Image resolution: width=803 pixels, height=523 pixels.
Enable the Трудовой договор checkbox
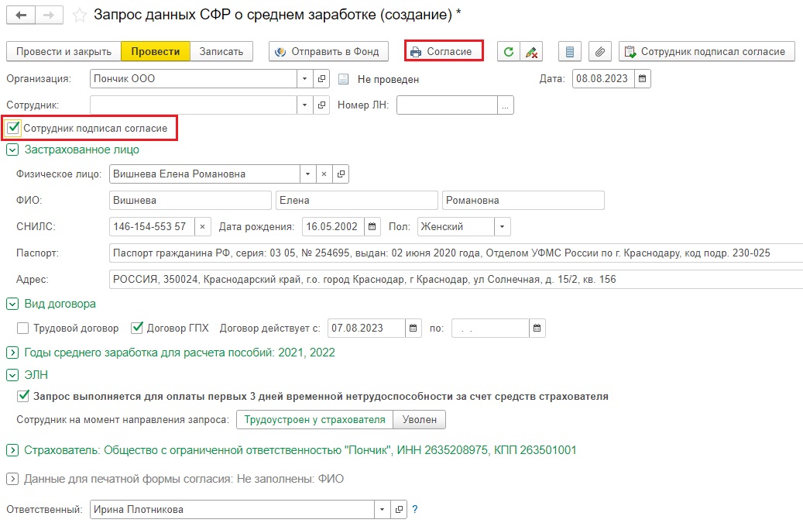(x=22, y=329)
